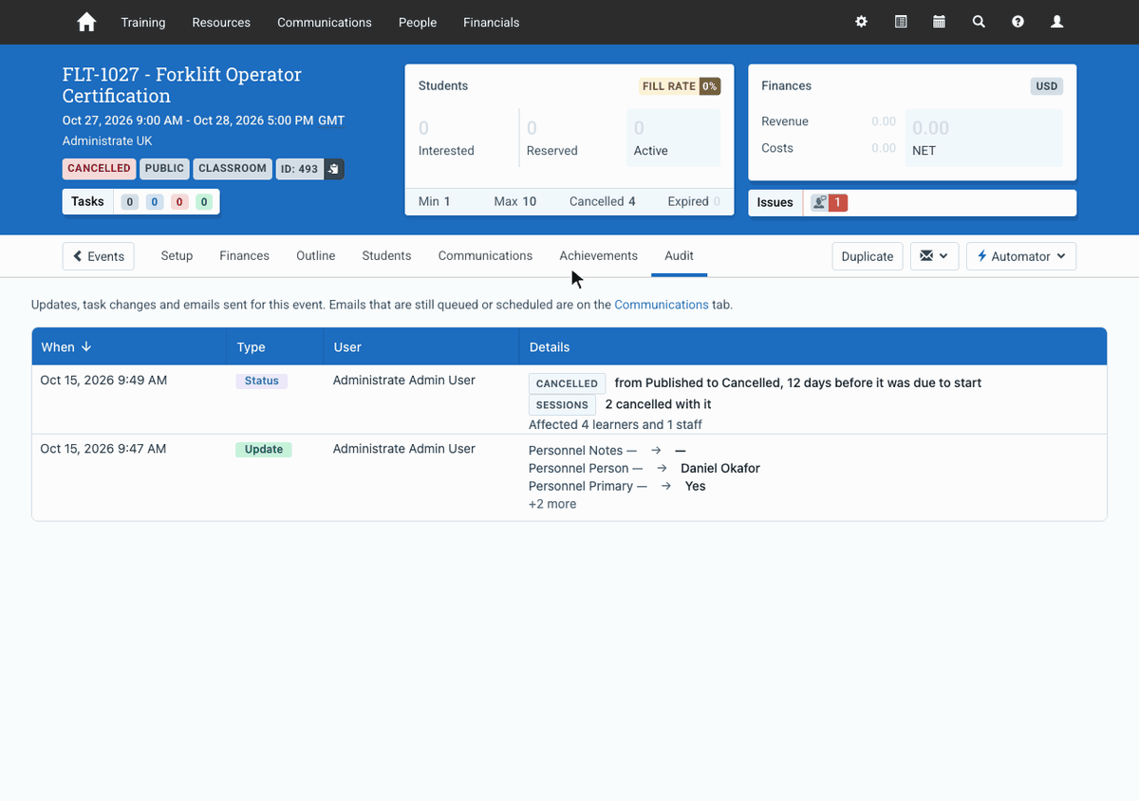
Task: Click the search magnifier icon
Action: pyautogui.click(x=979, y=22)
